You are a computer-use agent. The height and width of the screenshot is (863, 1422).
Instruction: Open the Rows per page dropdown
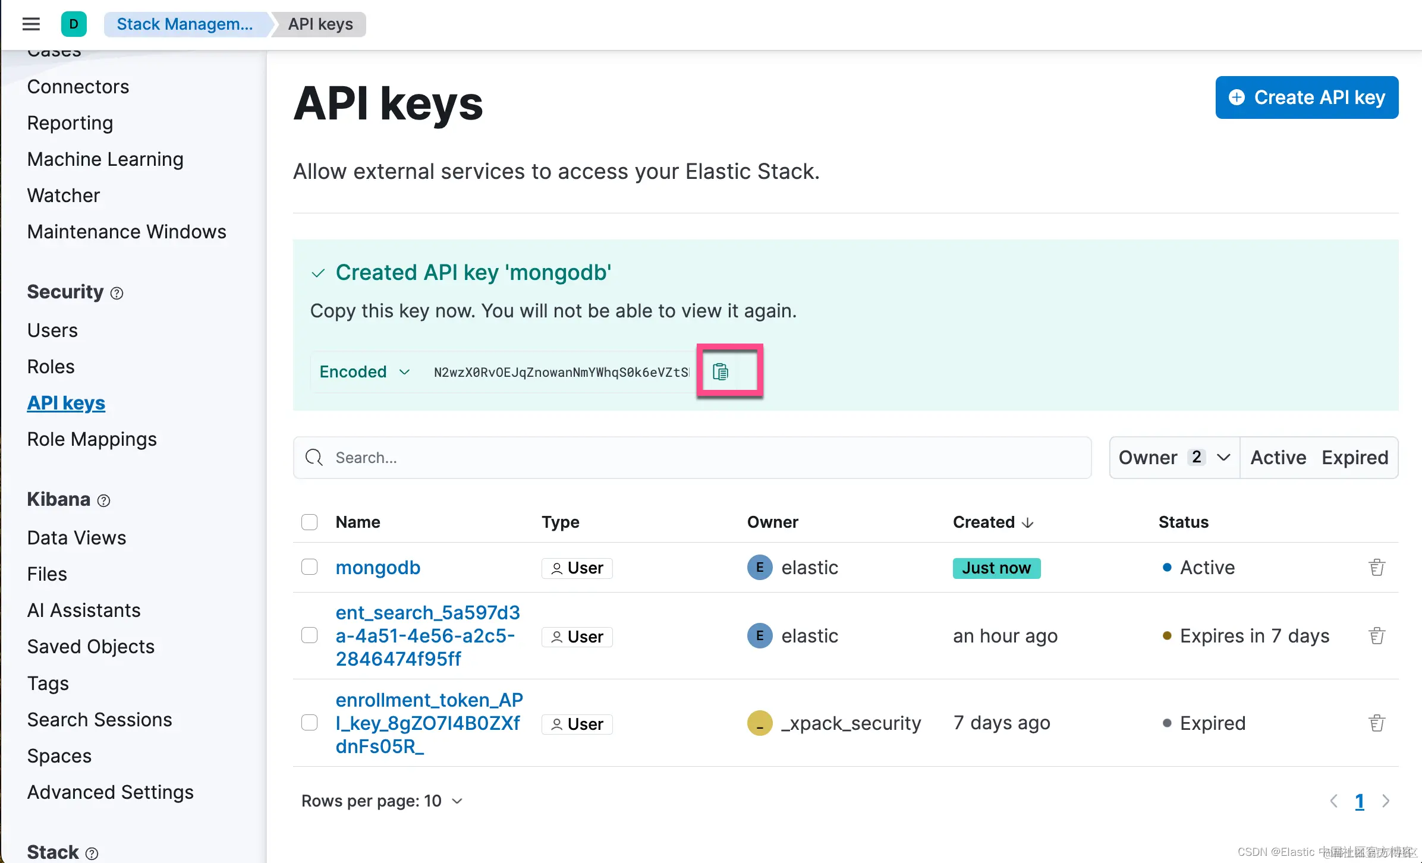tap(382, 801)
